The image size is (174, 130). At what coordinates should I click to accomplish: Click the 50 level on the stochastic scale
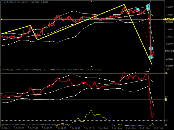tap(166, 97)
